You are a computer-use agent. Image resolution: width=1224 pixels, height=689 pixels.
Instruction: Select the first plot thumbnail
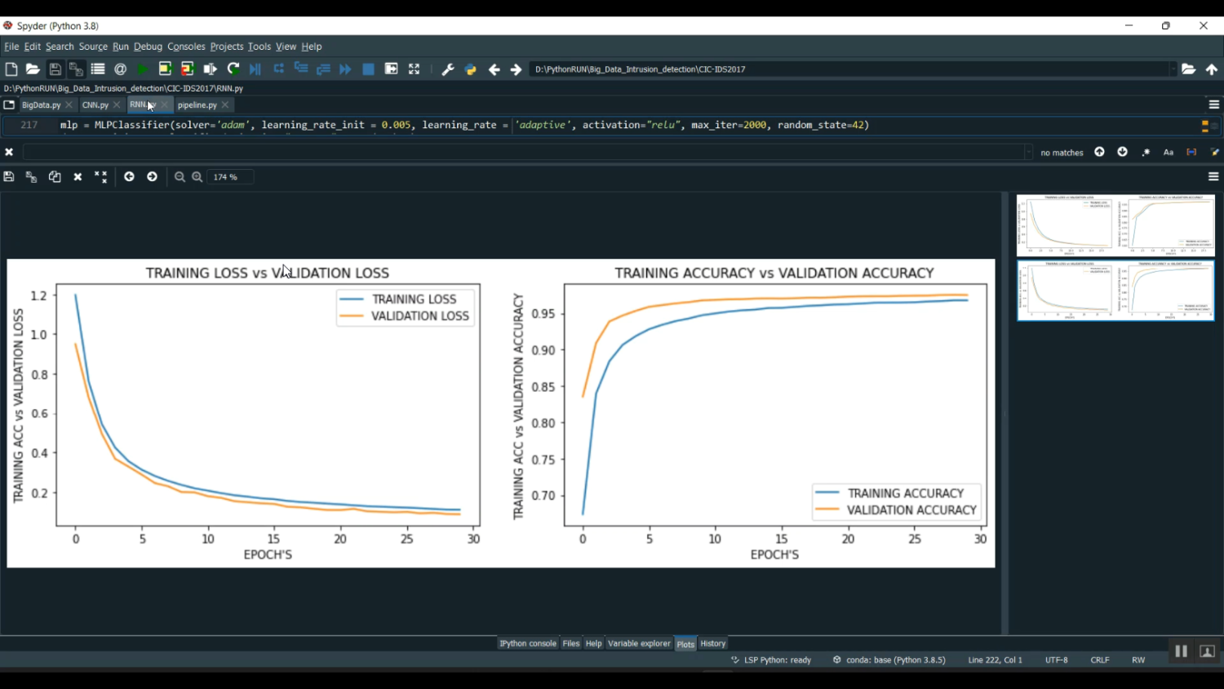coord(1115,225)
